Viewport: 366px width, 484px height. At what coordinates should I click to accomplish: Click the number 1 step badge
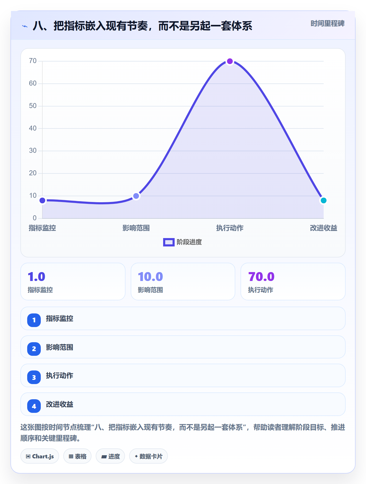tap(34, 320)
